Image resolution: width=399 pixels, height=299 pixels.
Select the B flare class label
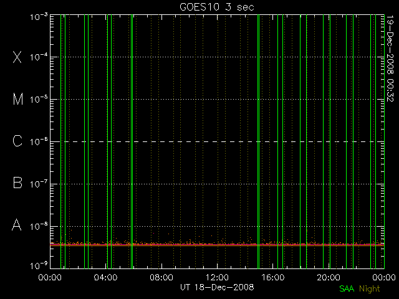(17, 183)
